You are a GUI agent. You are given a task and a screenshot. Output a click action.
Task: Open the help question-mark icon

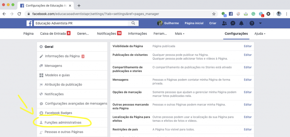point(252,23)
